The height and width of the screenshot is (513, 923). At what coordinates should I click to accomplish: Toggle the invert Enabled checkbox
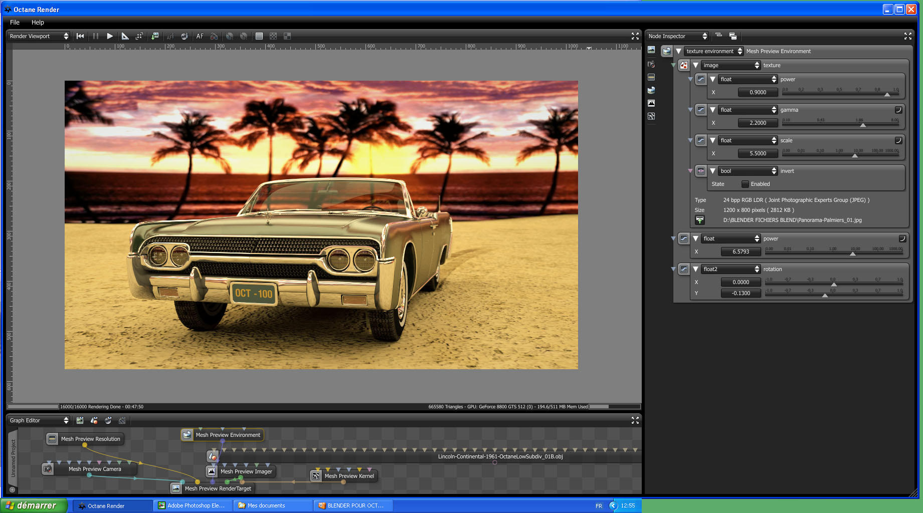pyautogui.click(x=745, y=184)
